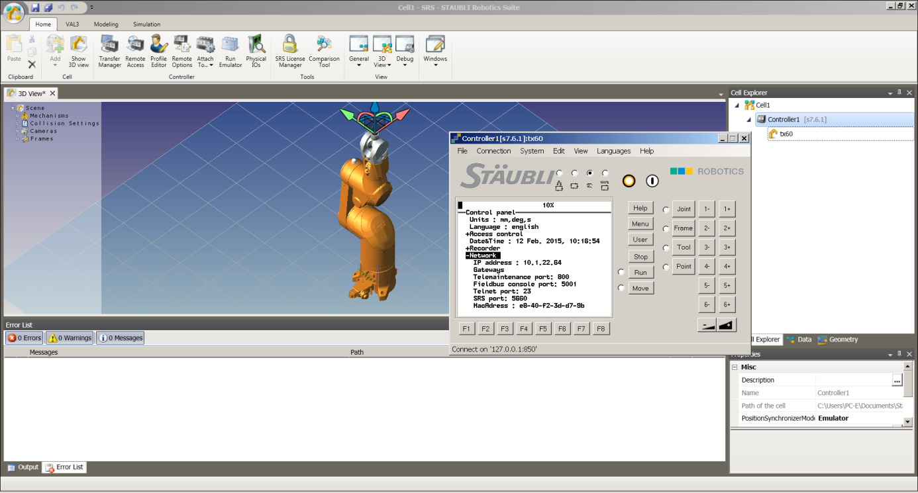Viewport: 918px width, 493px height.
Task: Click the Save All icon in quick access toolbar
Action: [x=48, y=7]
